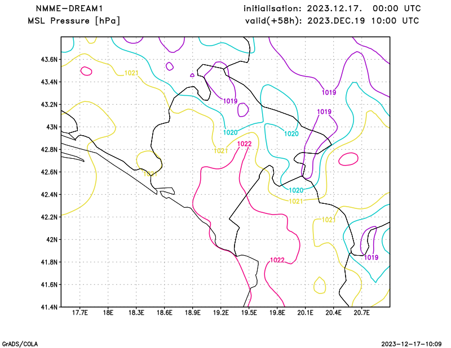The width and height of the screenshot is (451, 348).
Task: Click the GrADS/COLA credit text
Action: click(20, 344)
